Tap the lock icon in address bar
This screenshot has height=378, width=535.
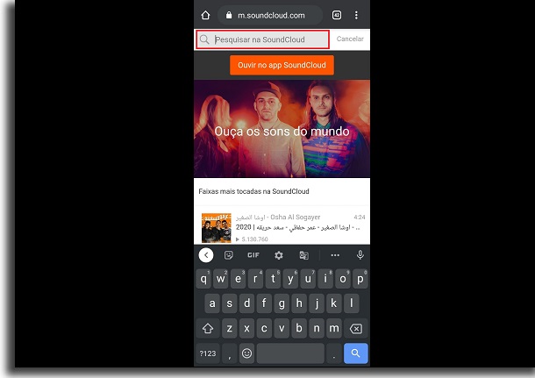pos(229,15)
